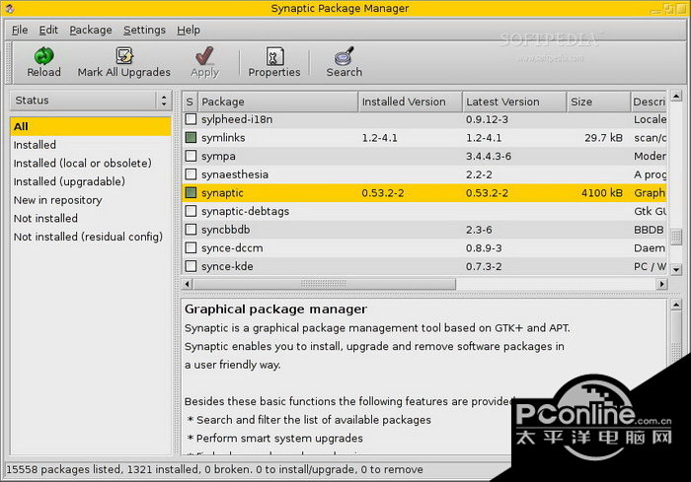Toggle status box for synce-dccm
This screenshot has width=691, height=482.
[x=191, y=247]
